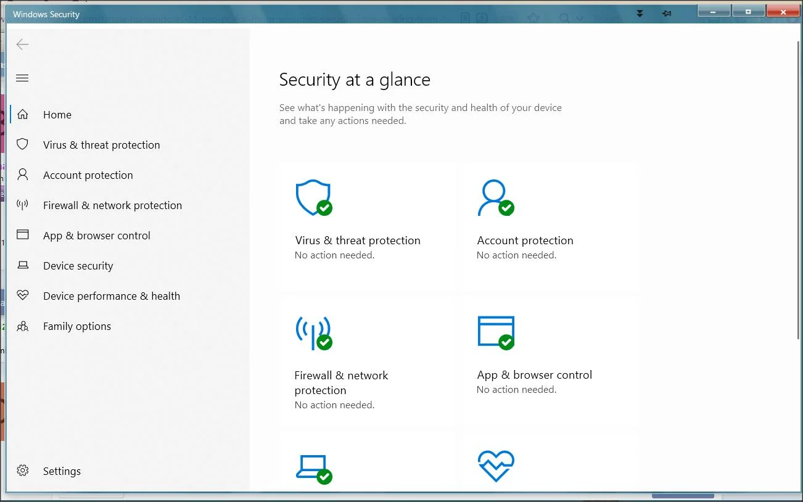Click the double-chevron icon in title bar
803x502 pixels.
pyautogui.click(x=640, y=13)
